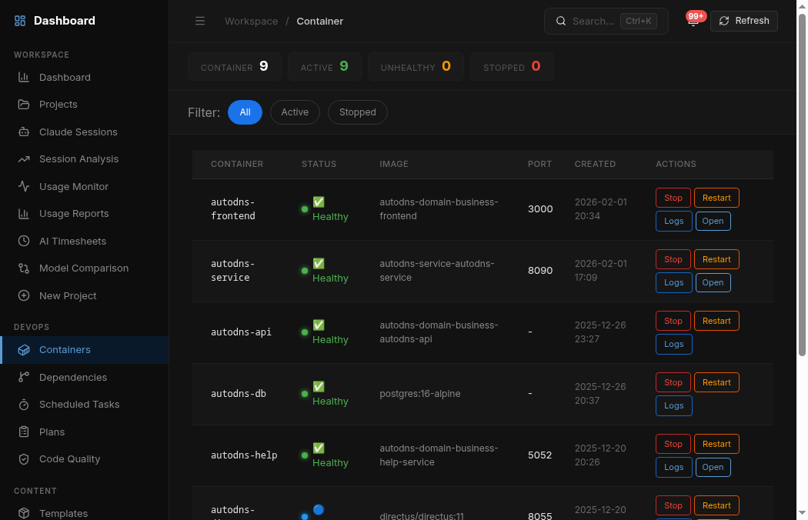Click the hamburger menu icon in header
The image size is (808, 520).
pyautogui.click(x=200, y=21)
